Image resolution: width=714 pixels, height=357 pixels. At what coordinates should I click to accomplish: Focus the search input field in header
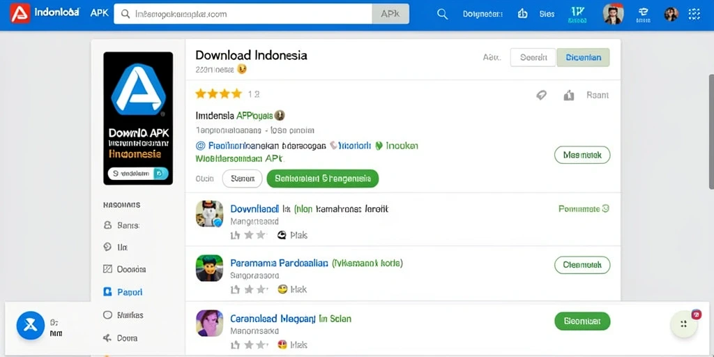[x=243, y=14]
